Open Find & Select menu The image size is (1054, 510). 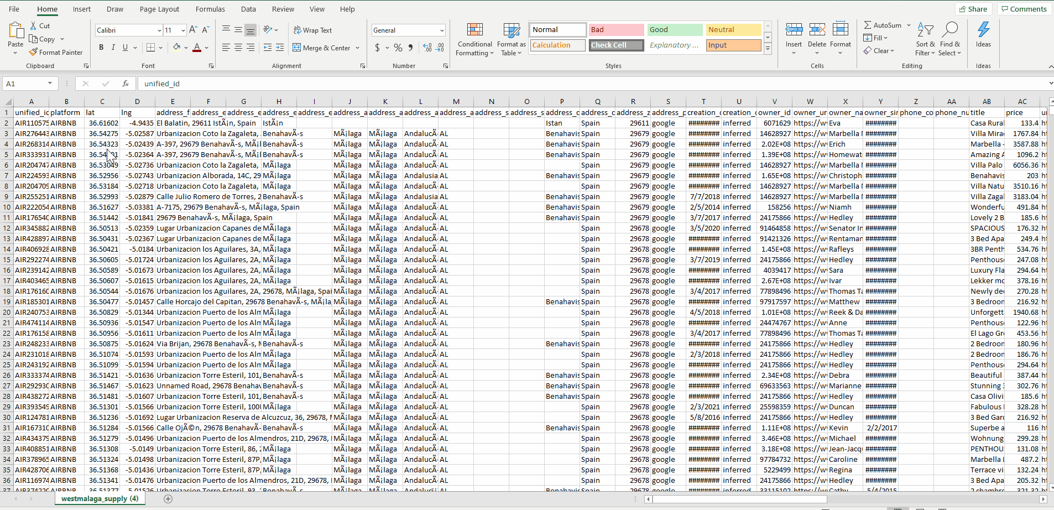[x=949, y=39]
